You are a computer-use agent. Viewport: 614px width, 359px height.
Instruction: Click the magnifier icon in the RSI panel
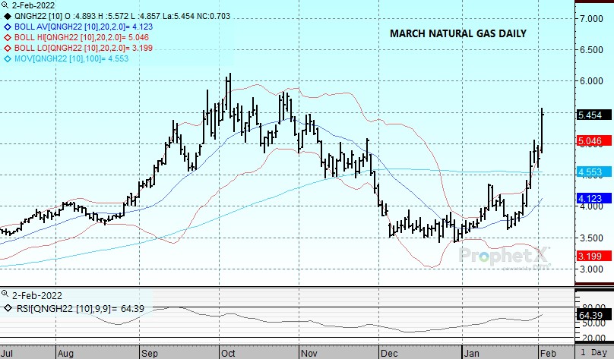pyautogui.click(x=5, y=295)
